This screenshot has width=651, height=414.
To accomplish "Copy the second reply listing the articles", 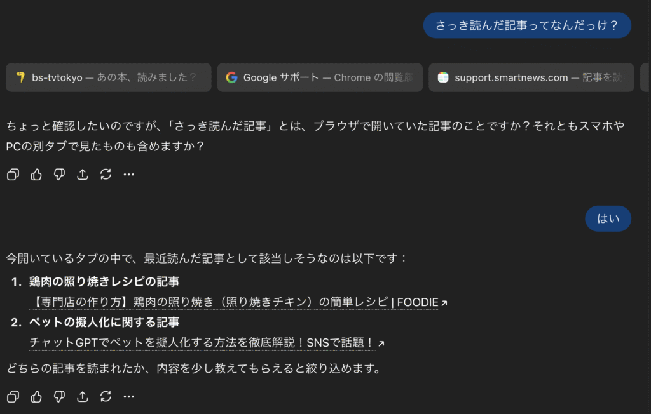I will tap(13, 397).
